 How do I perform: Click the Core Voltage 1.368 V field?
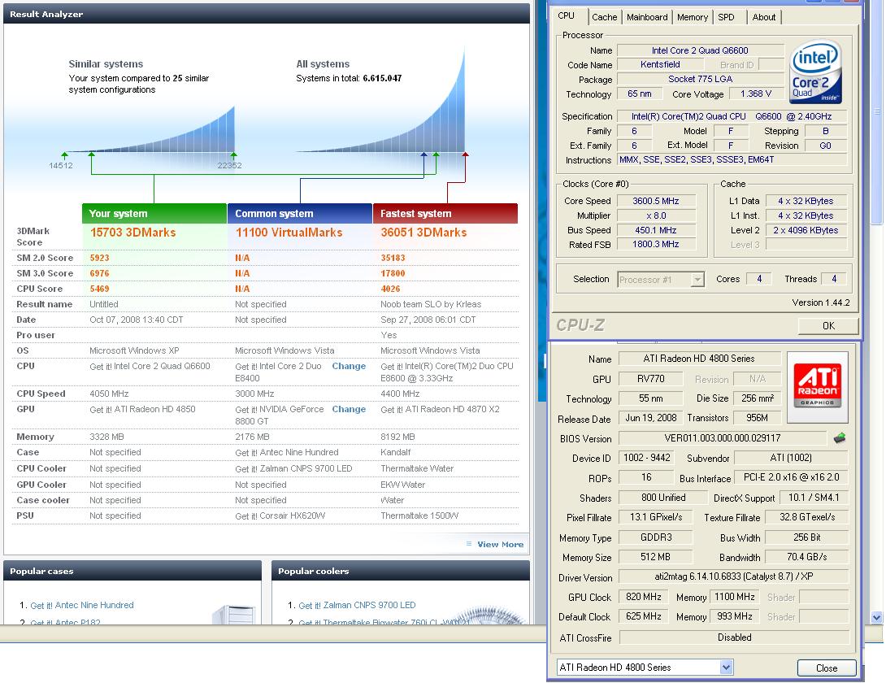coord(755,94)
